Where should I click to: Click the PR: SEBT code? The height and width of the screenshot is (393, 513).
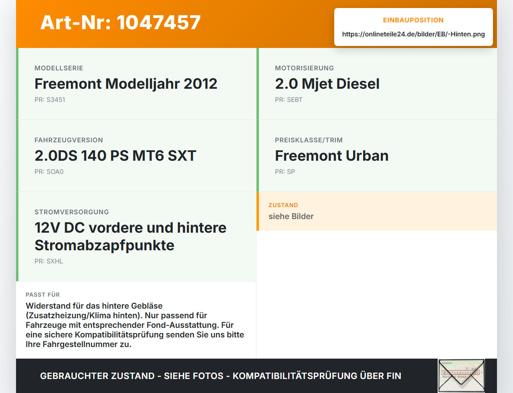(289, 100)
